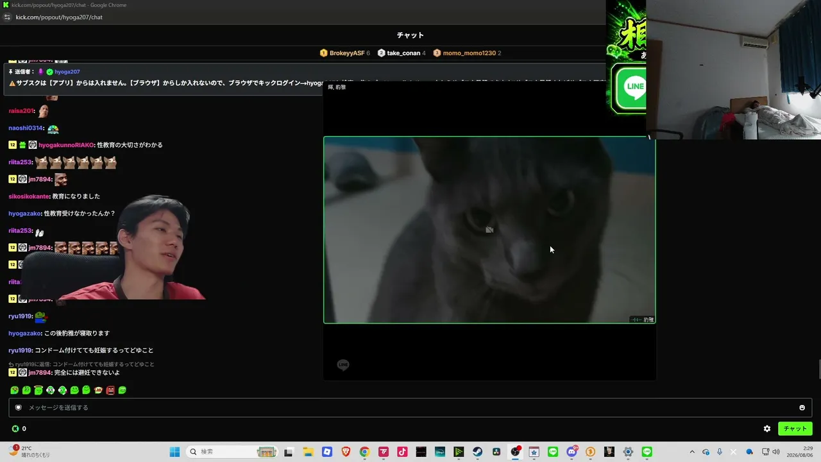Select message 性教育受けなかったんか？

coord(80,214)
